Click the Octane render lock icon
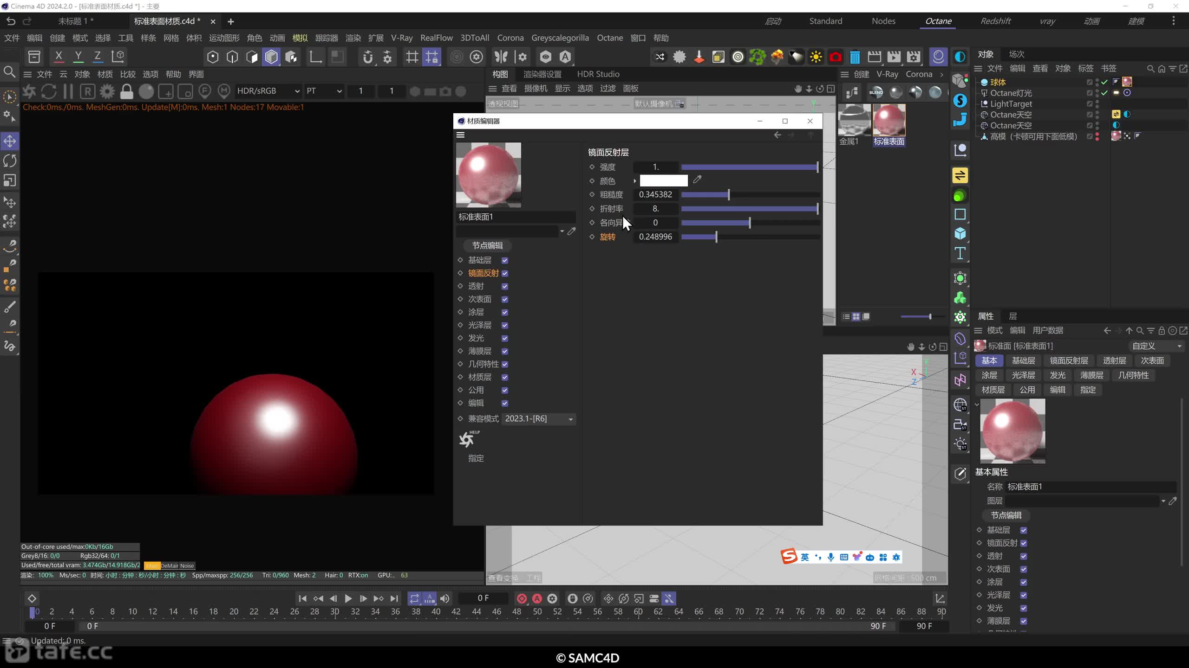 point(126,91)
